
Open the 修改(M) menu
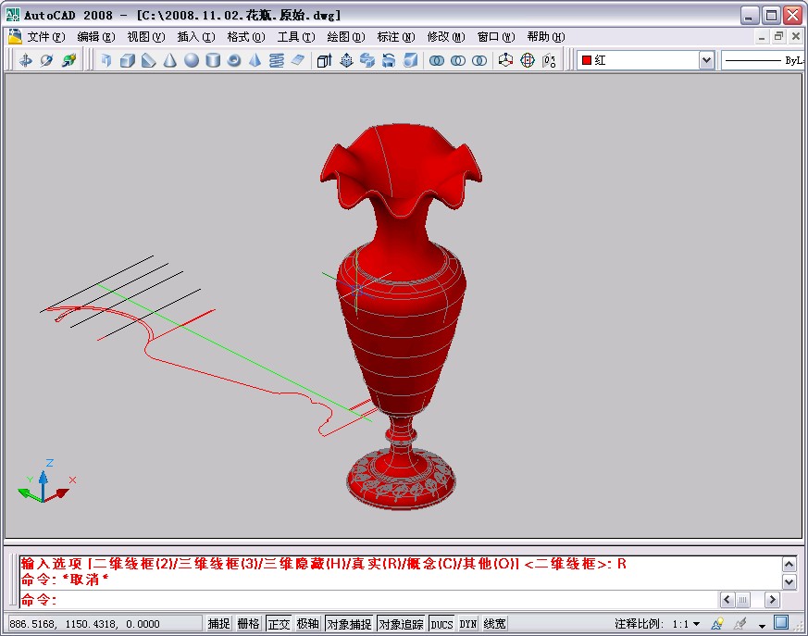coord(446,37)
